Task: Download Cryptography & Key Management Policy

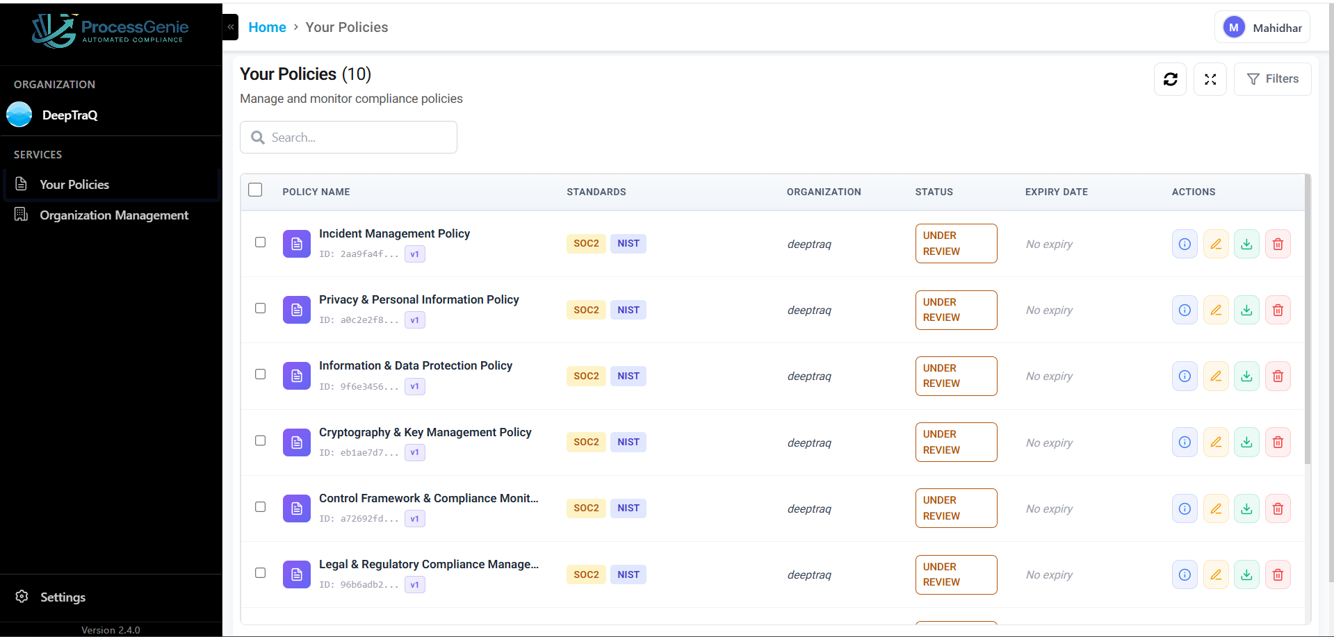Action: coord(1246,442)
